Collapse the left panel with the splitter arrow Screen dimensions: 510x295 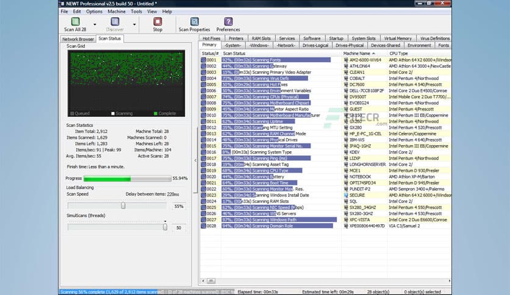(195, 160)
